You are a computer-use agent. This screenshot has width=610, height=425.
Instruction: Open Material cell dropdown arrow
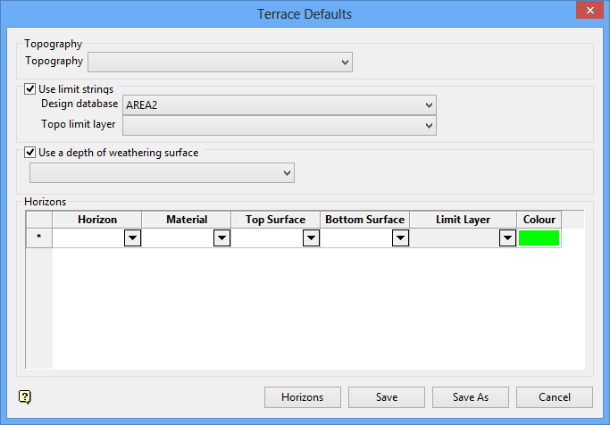pos(221,238)
